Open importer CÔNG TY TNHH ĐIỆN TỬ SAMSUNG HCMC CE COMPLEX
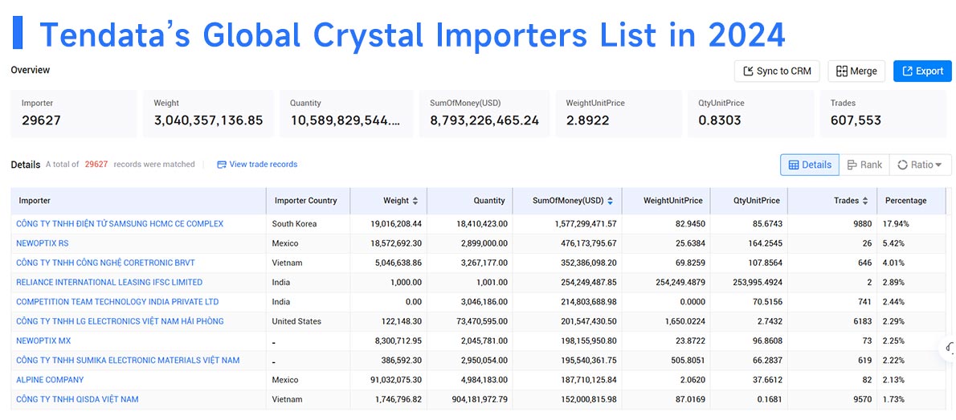Screen dimensions: 956x420 pos(120,224)
